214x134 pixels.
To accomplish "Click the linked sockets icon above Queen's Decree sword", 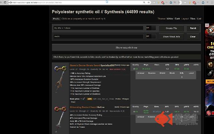I will 60,68.
